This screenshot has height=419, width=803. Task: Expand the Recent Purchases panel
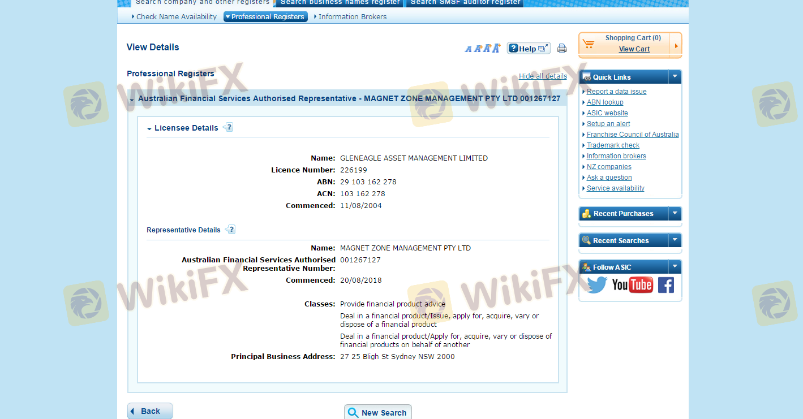click(x=675, y=213)
